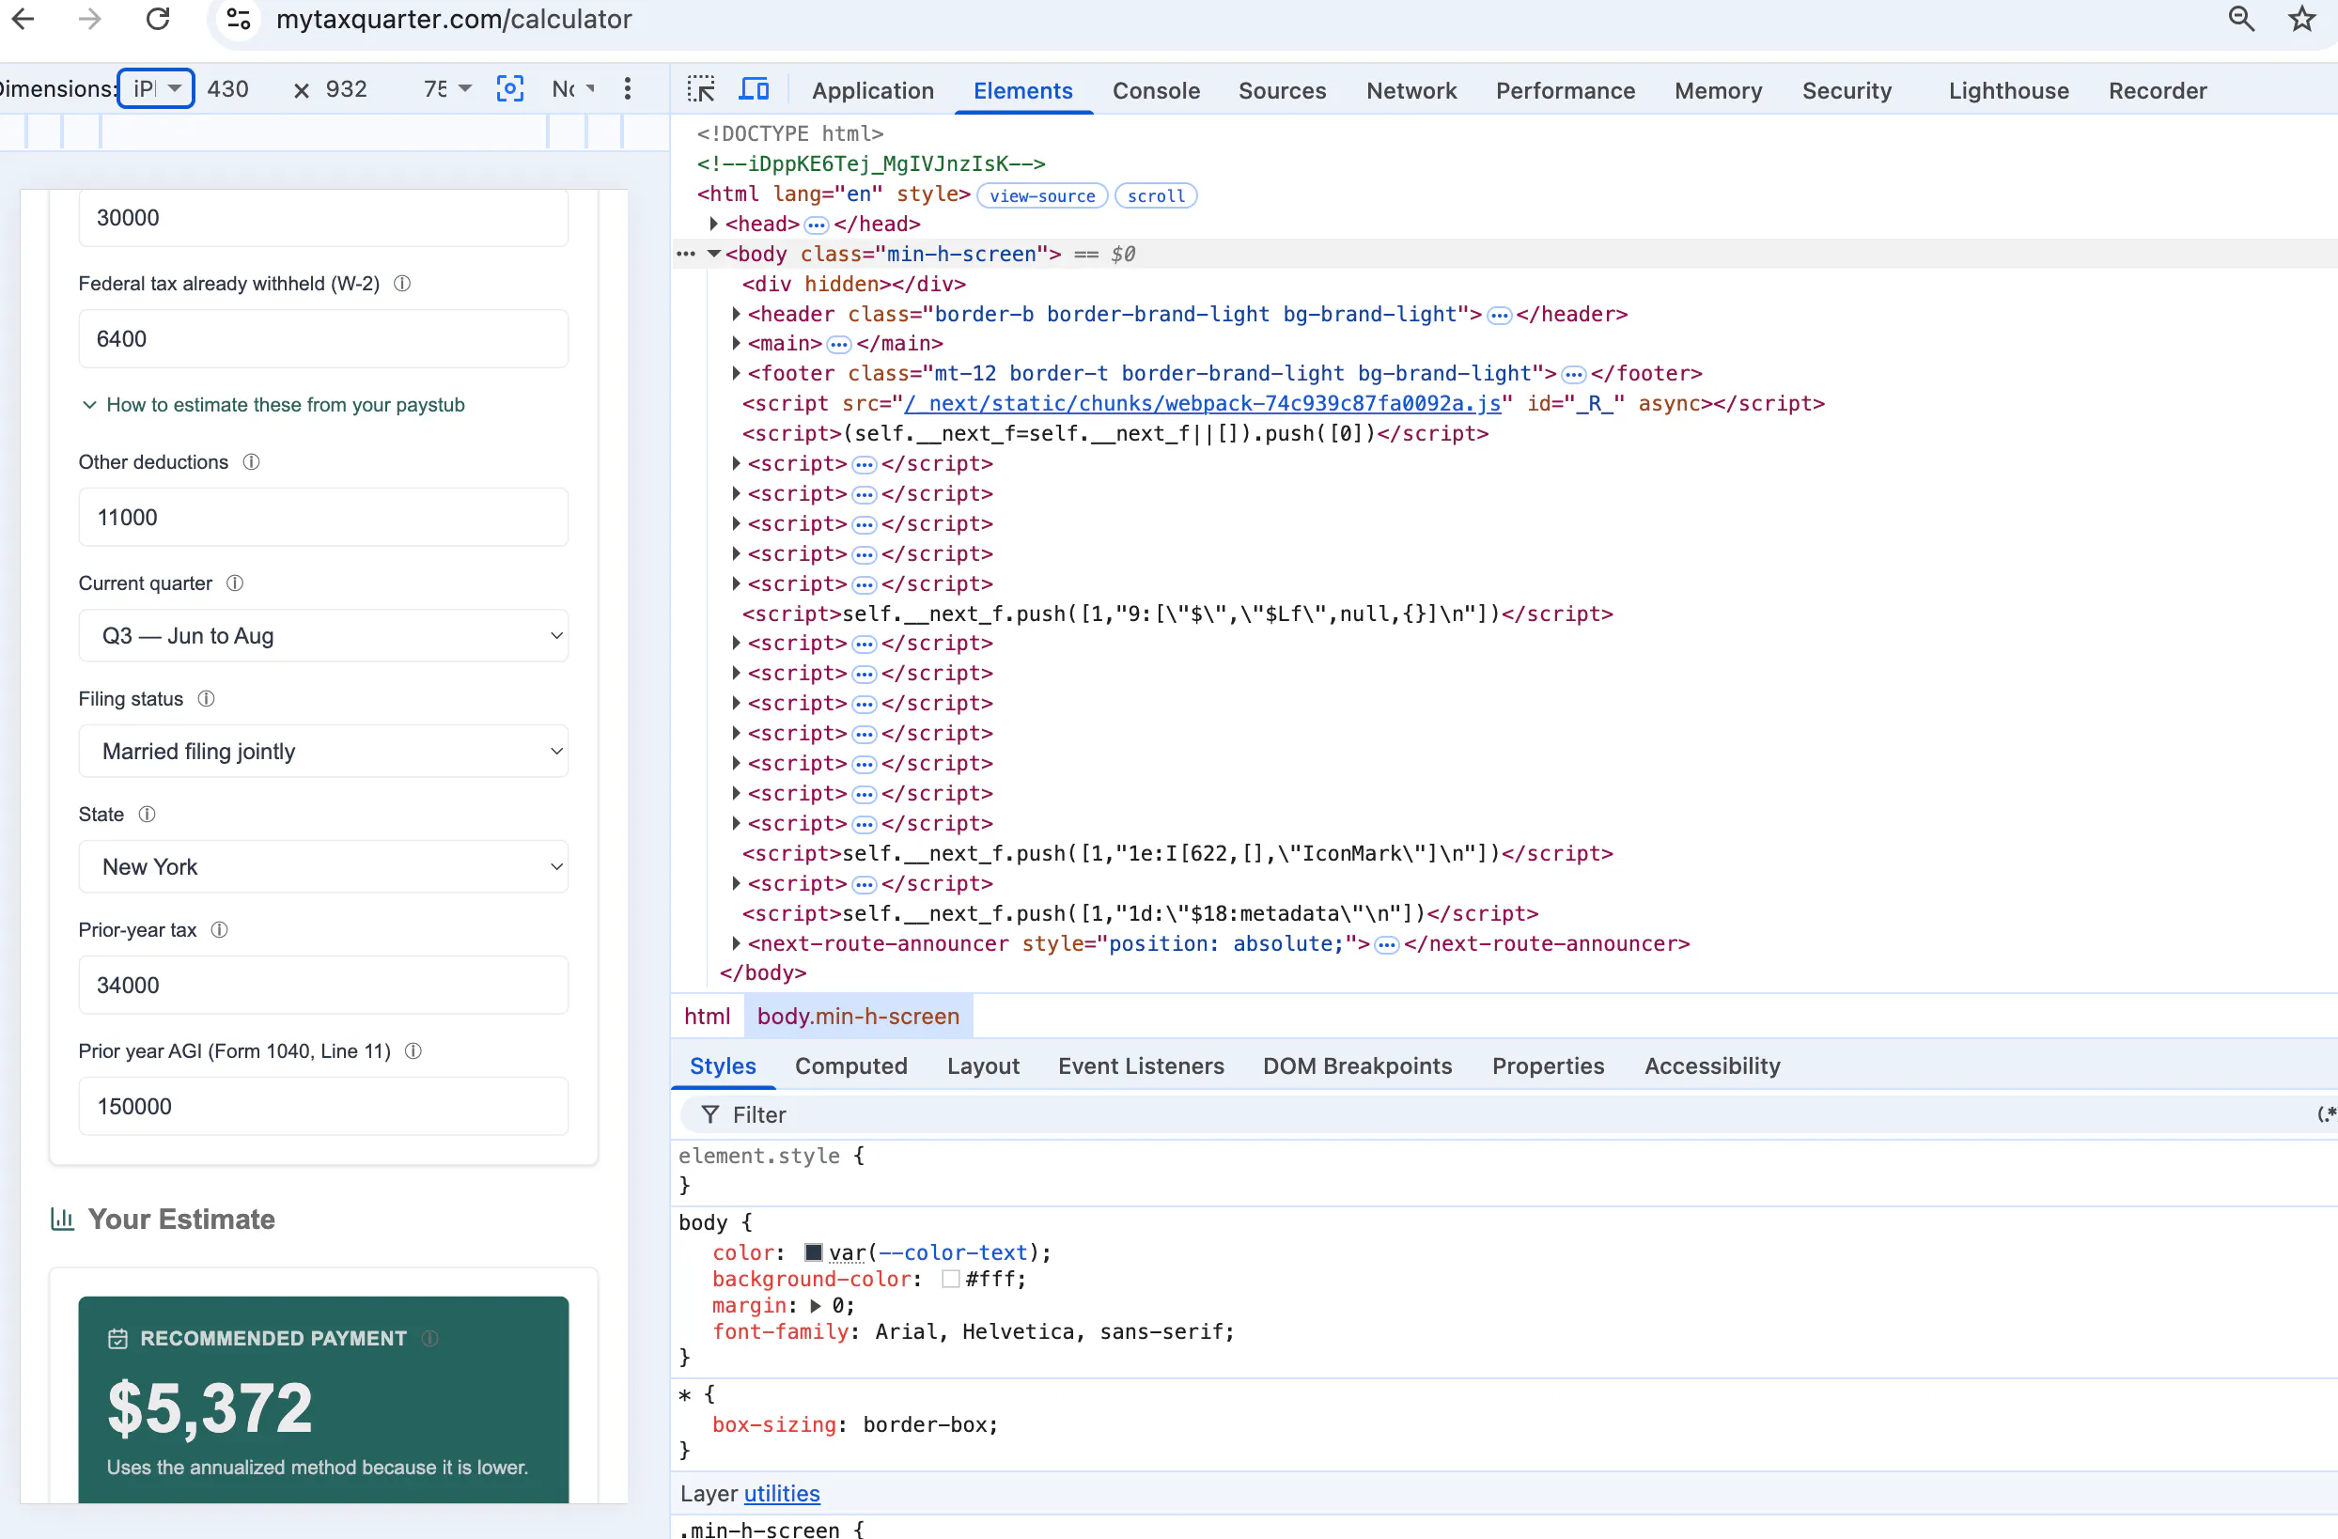
Task: Click the view-source badge on html element
Action: (x=1042, y=195)
